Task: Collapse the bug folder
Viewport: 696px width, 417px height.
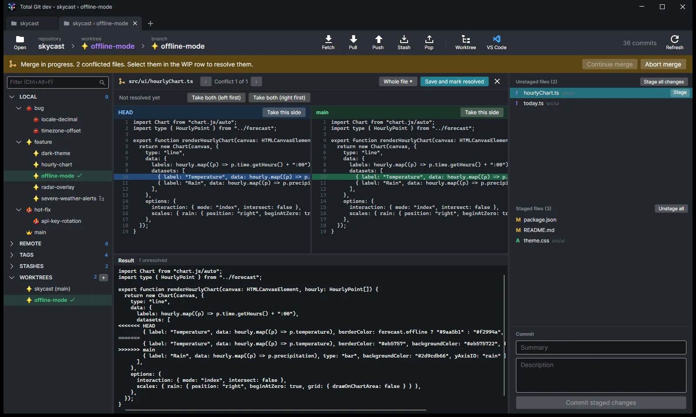Action: 19,108
